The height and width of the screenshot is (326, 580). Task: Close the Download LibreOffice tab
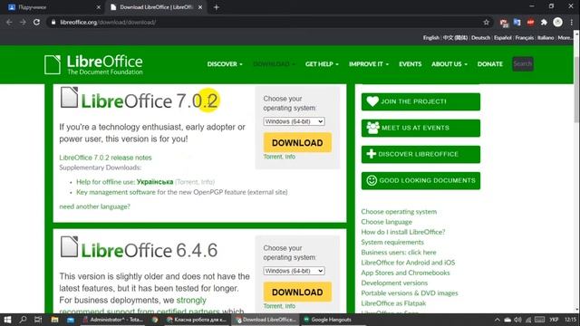click(x=200, y=7)
